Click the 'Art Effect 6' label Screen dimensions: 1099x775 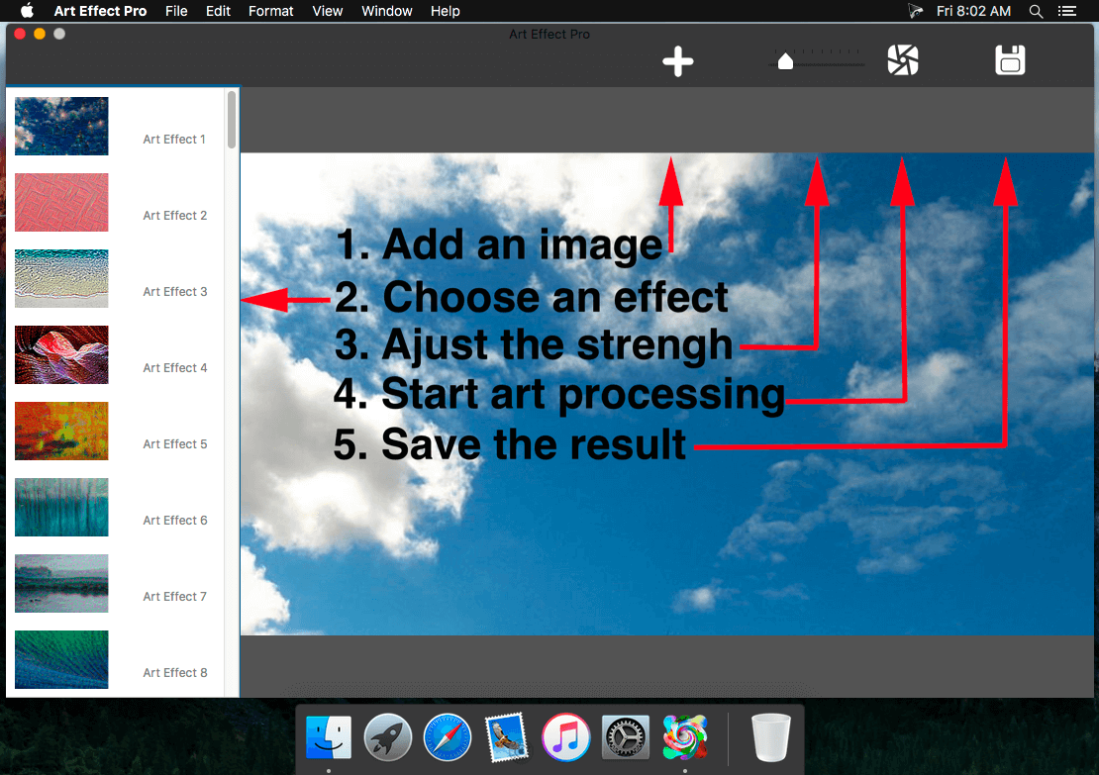tap(175, 521)
